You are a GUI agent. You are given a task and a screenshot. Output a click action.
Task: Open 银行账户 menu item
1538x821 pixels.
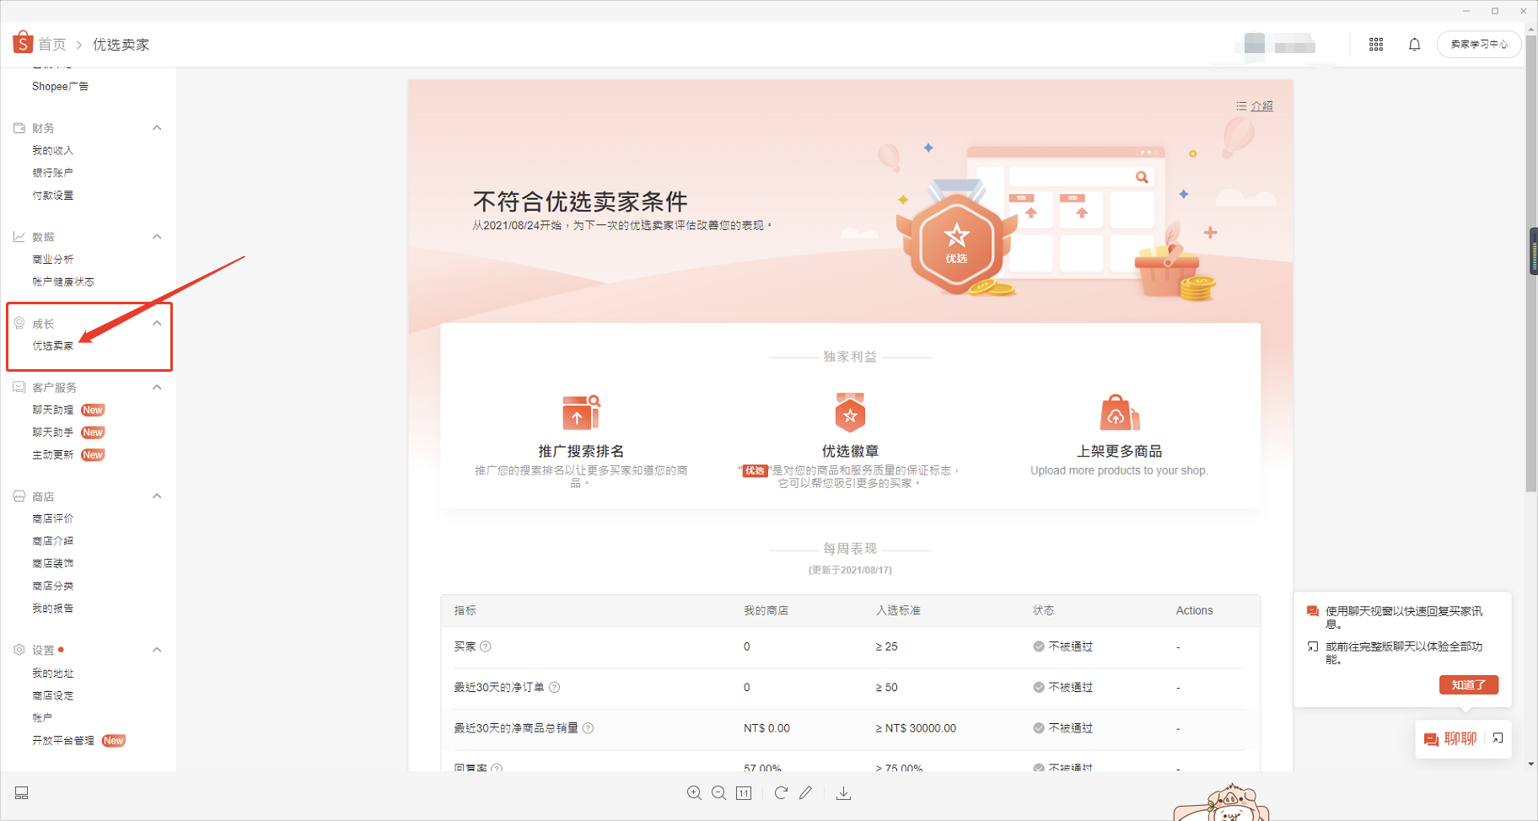tap(53, 173)
